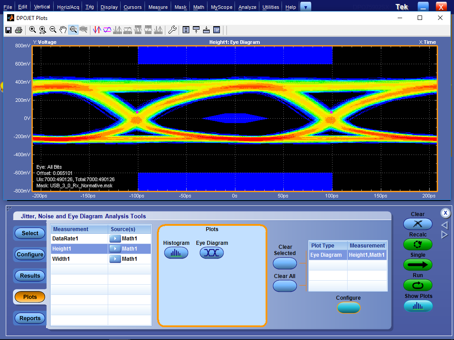Open the menu bar dropdown arrow button
Image resolution: width=454 pixels, height=340 pixels.
coord(305,7)
